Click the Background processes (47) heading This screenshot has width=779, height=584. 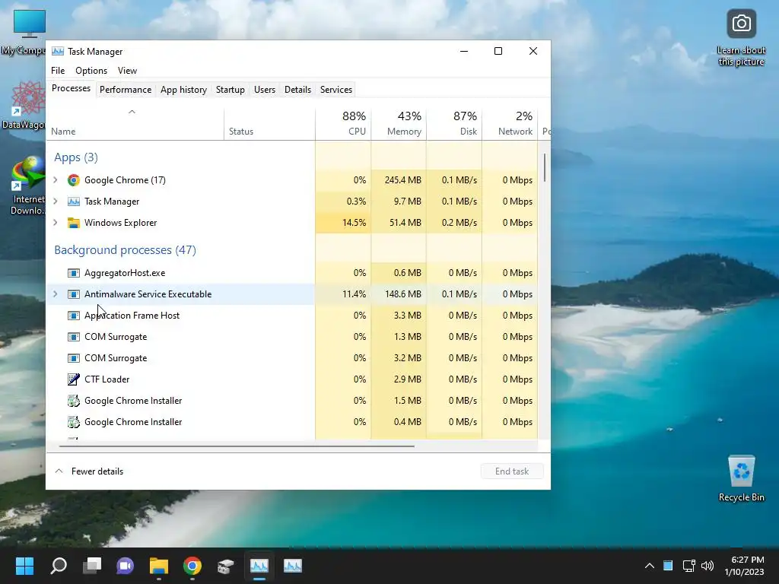(126, 249)
